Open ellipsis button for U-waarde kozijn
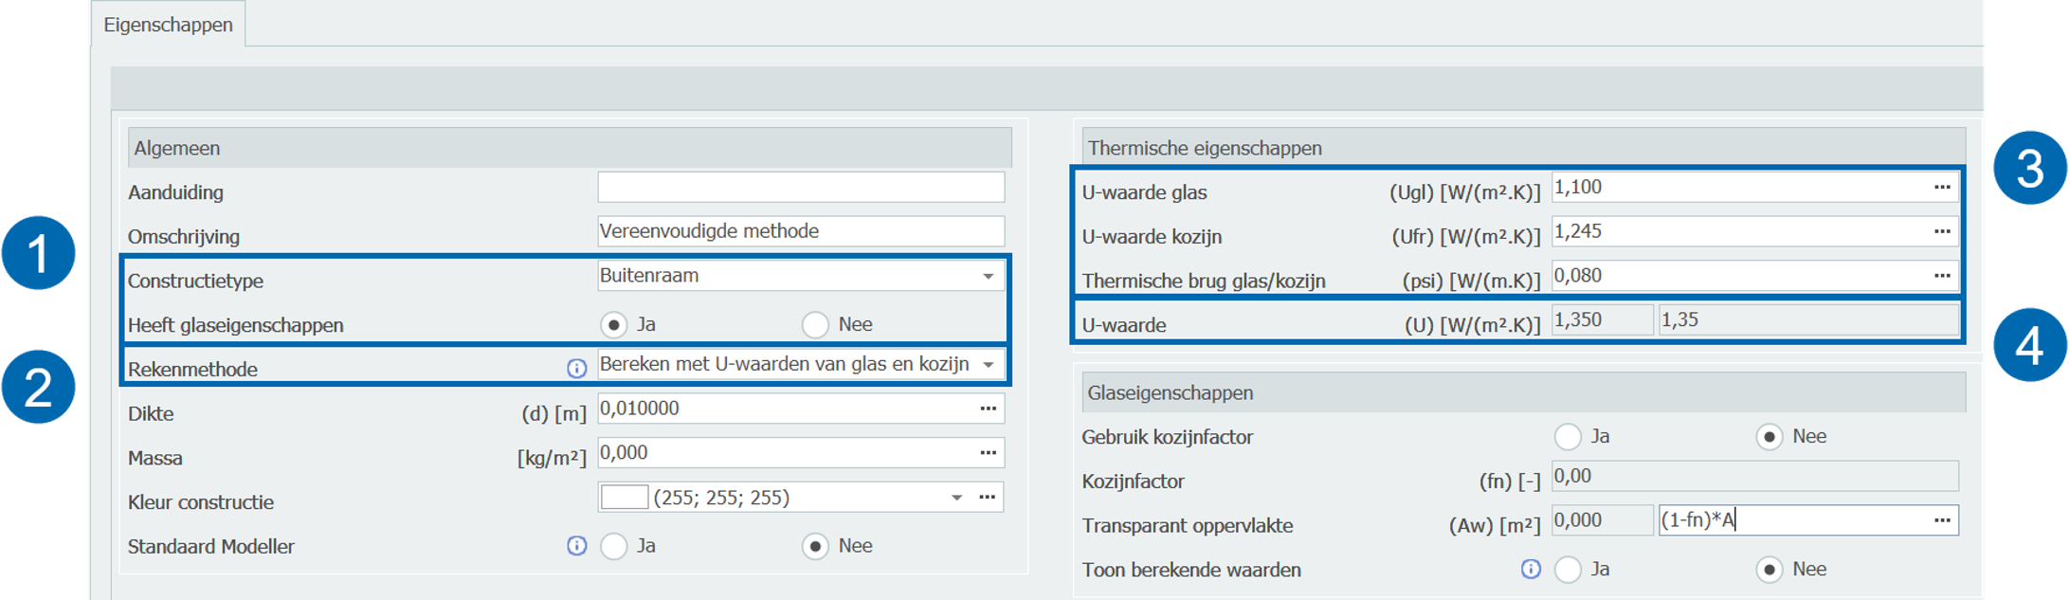2069x600 pixels. [1942, 231]
